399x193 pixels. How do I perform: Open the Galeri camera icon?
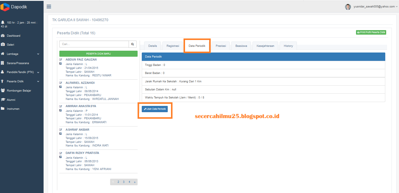3,44
